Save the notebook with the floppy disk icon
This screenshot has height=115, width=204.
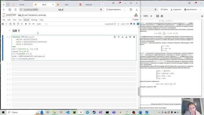(3, 24)
